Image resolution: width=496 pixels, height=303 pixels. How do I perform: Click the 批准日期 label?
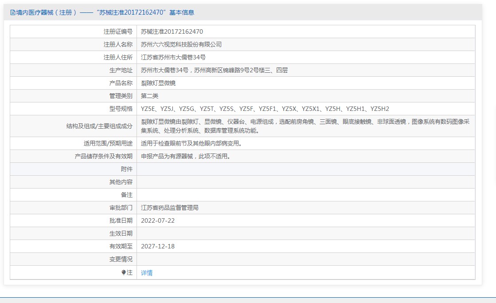tap(121, 220)
